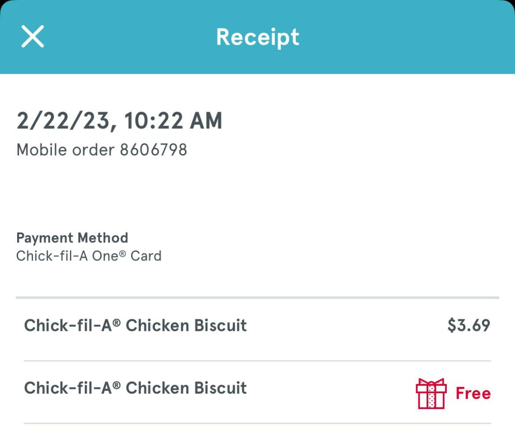Click the $3.69 price
Viewport: 515px width, 439px height.
tap(469, 325)
